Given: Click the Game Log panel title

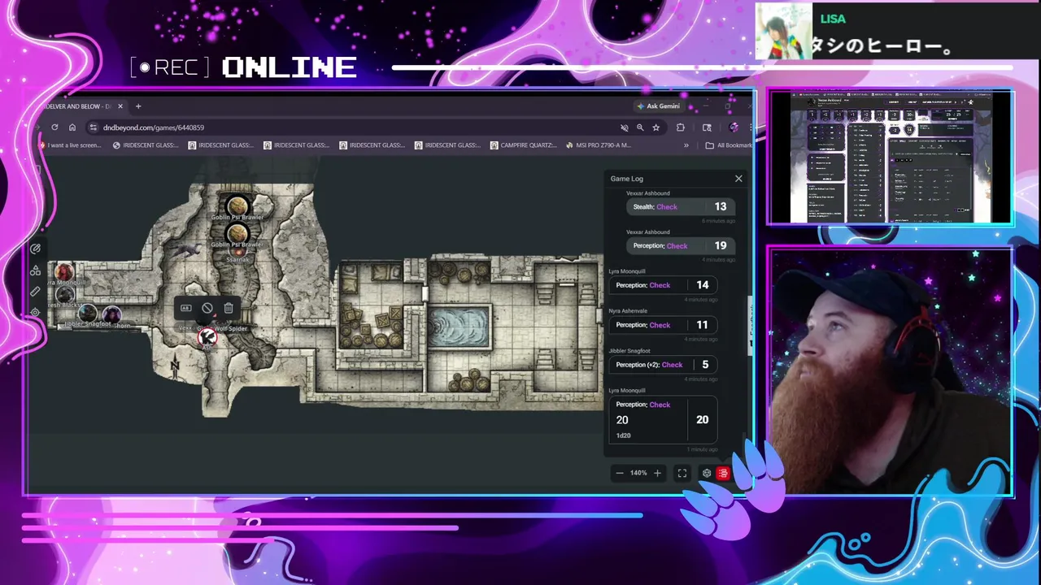Looking at the screenshot, I should point(626,179).
